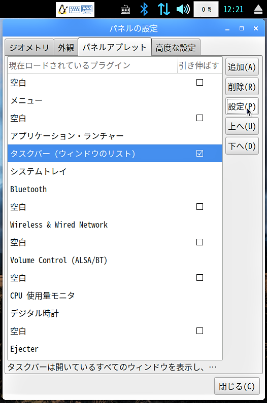Open the volume speaker icon

point(183,9)
